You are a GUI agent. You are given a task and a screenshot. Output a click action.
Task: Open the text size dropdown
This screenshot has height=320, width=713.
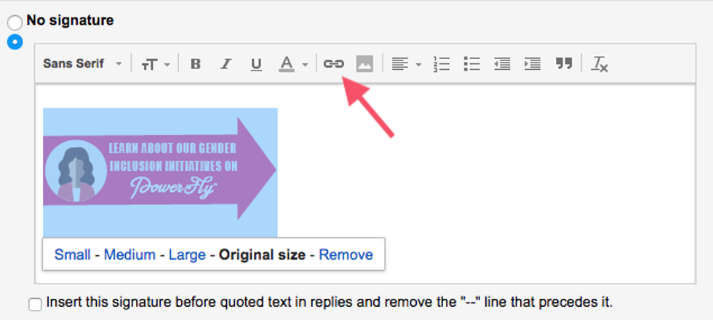pyautogui.click(x=155, y=64)
